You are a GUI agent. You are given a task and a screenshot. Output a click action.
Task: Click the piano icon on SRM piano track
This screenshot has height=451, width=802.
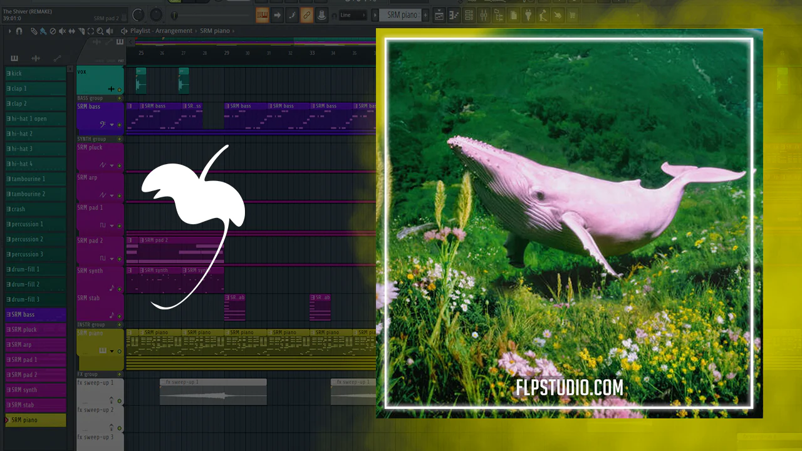103,351
